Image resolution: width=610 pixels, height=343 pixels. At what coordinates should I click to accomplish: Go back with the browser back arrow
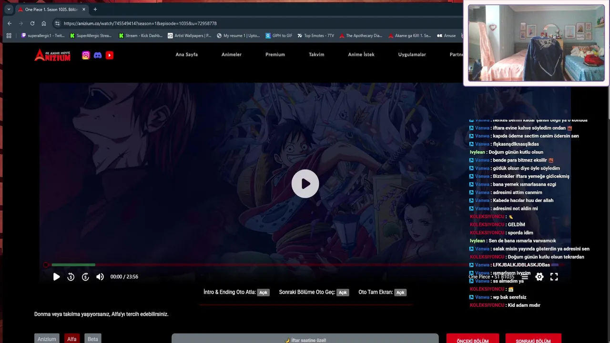pos(10,23)
